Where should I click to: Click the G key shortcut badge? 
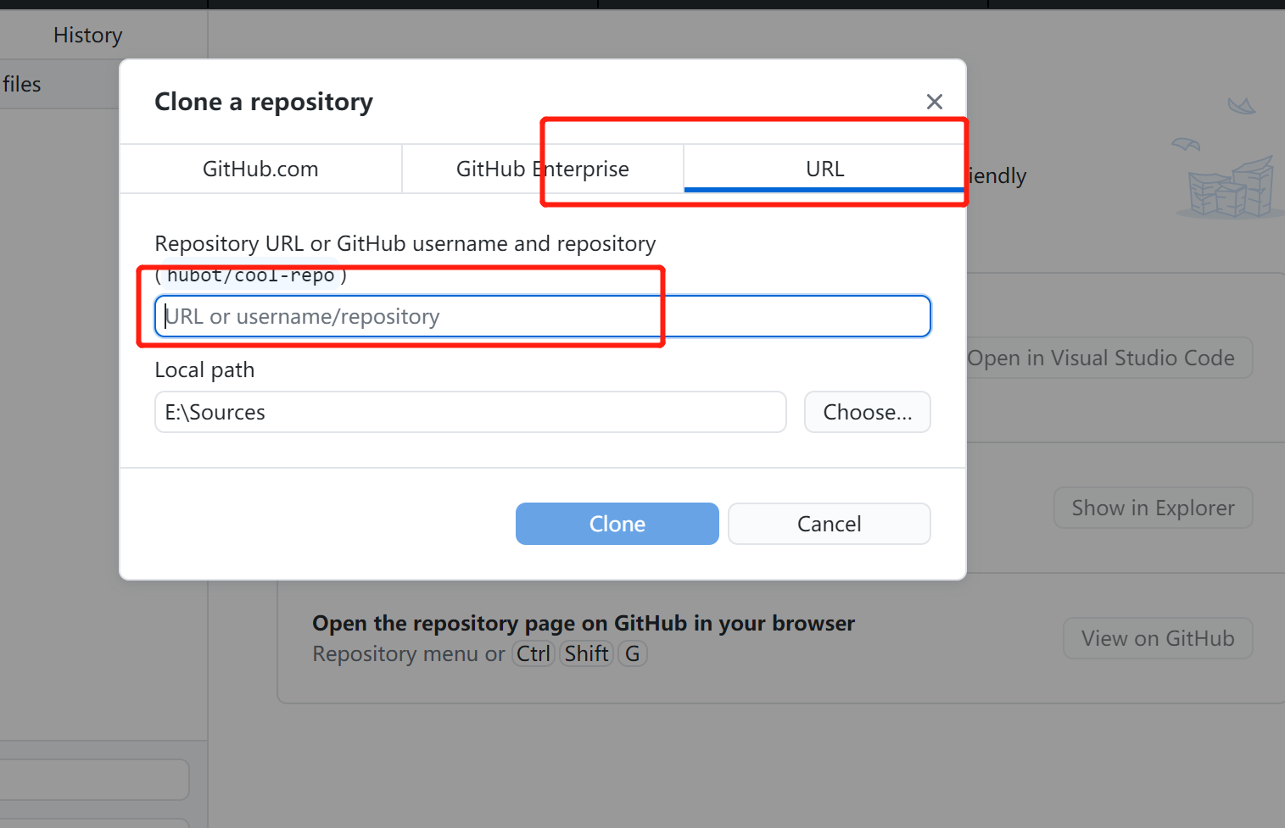click(632, 653)
